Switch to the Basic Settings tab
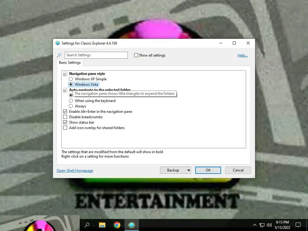 70,63
